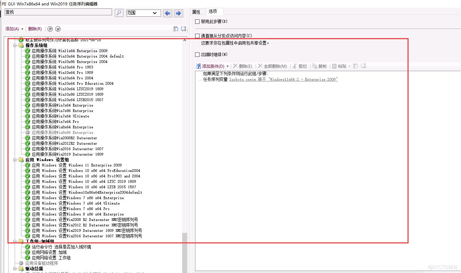Enable the 出错时继续(N) option
This screenshot has width=461, height=273.
(x=196, y=54)
